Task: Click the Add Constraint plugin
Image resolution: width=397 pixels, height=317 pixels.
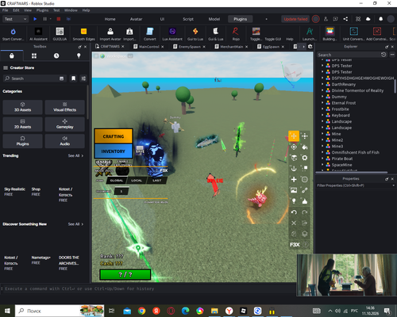Action: click(377, 34)
